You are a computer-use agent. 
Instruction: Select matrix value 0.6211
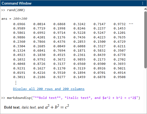click(x=120, y=46)
